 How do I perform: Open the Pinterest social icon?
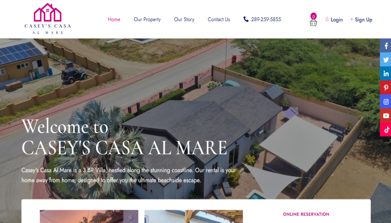pyautogui.click(x=385, y=88)
